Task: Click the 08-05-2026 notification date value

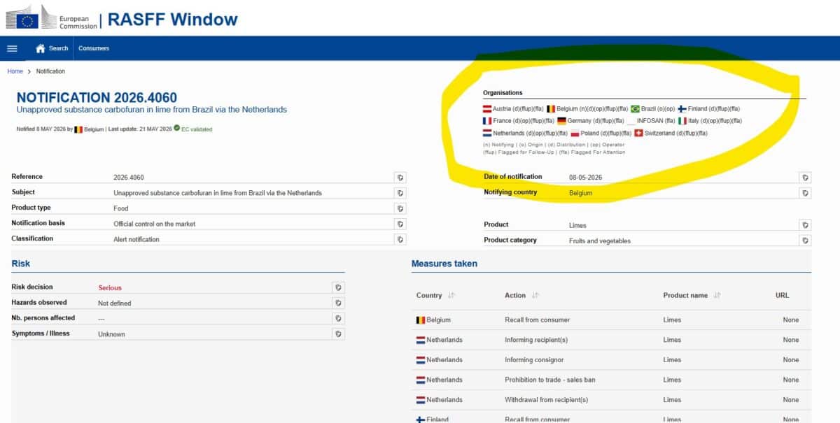Action: tap(585, 178)
